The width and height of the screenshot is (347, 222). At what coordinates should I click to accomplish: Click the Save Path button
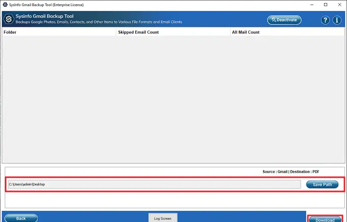(x=322, y=184)
